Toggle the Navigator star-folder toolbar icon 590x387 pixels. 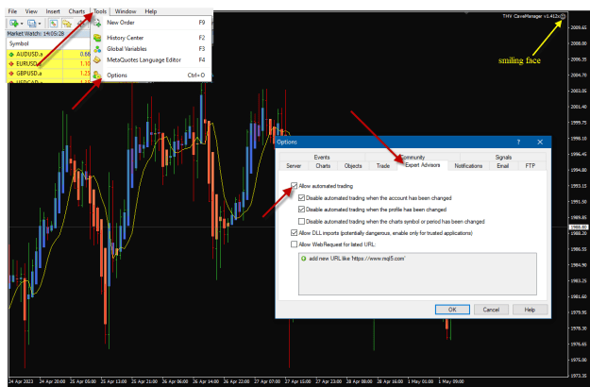coord(67,24)
